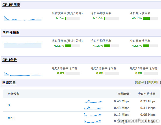
Task: Click the upper lo traffic sparkline
Action: (93, 101)
